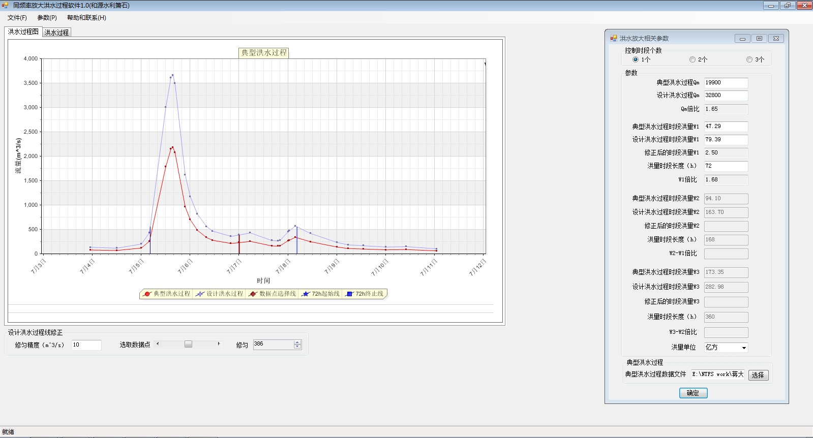Increase the 修匀 value with up spinner
This screenshot has width=813, height=438.
tap(297, 342)
